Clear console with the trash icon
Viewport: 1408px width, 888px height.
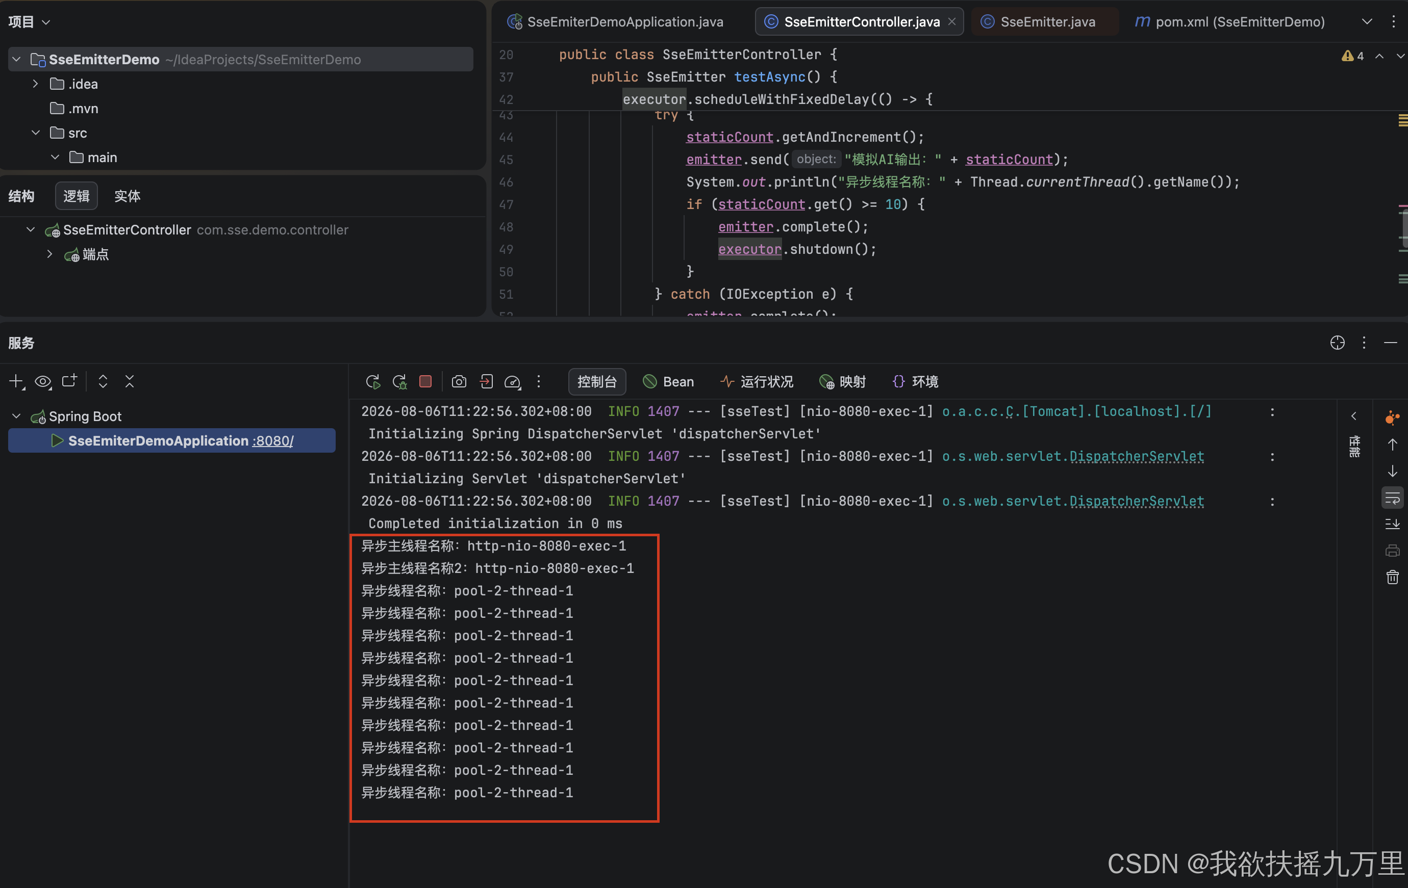coord(1392,577)
